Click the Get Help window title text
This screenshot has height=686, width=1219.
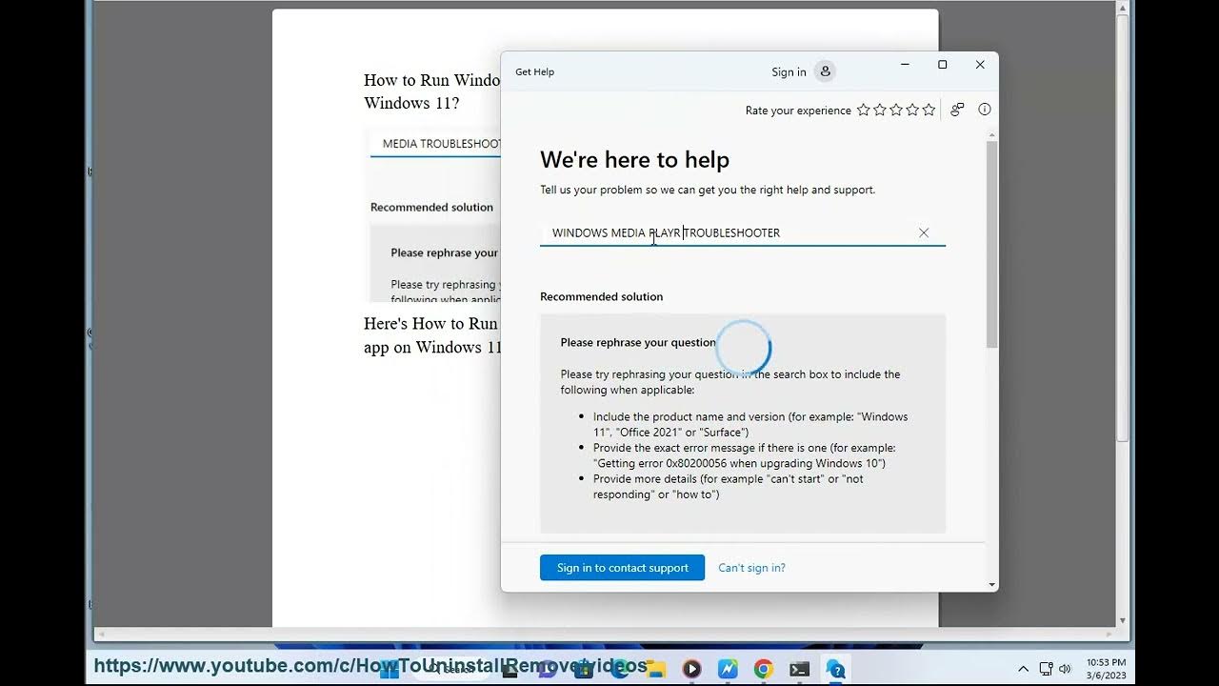pyautogui.click(x=534, y=72)
